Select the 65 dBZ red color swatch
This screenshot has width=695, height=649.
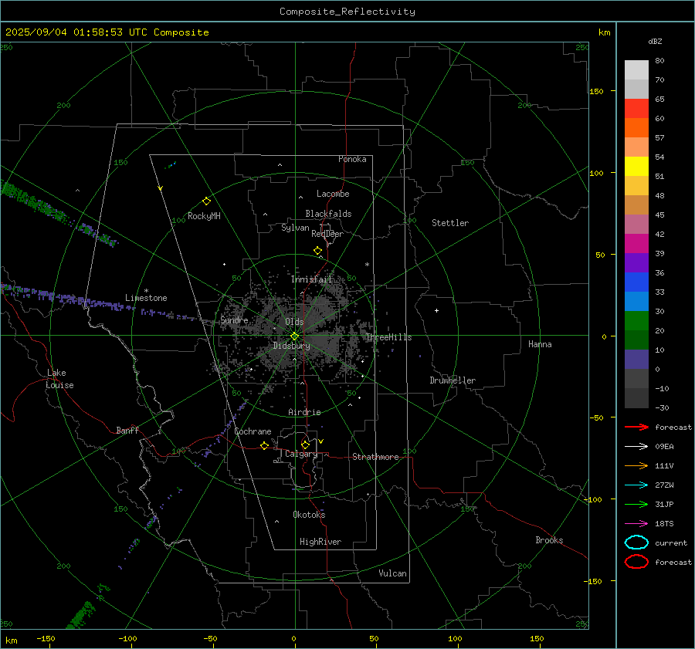636,108
